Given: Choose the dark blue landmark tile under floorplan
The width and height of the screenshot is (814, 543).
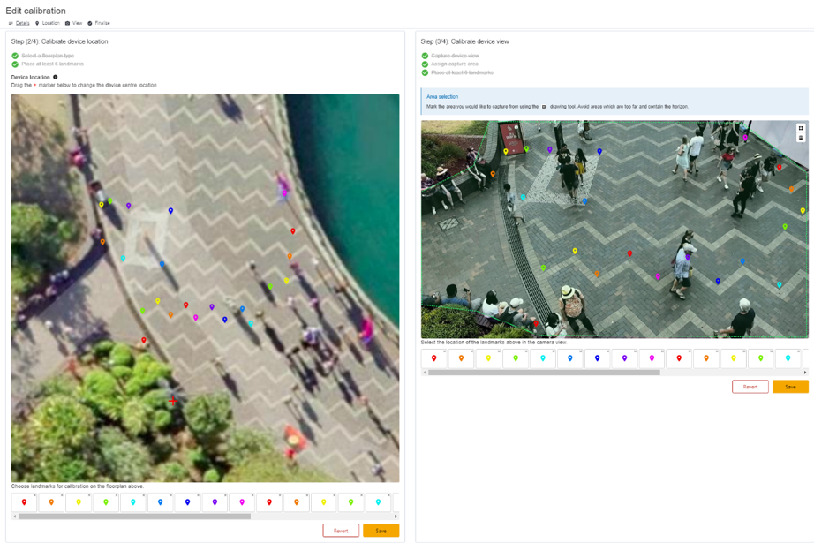Looking at the screenshot, I should pyautogui.click(x=187, y=502).
